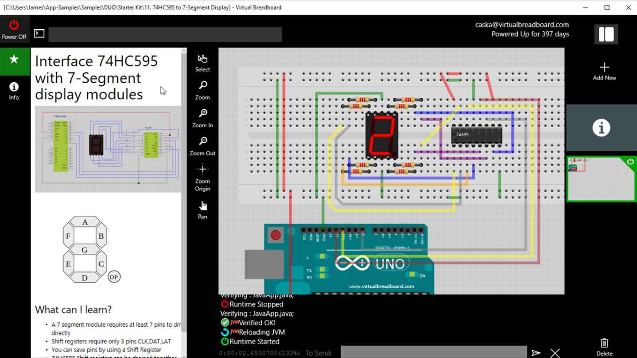Toggle the power icon on the thumbnail
This screenshot has height=358, width=637.
pos(631,162)
